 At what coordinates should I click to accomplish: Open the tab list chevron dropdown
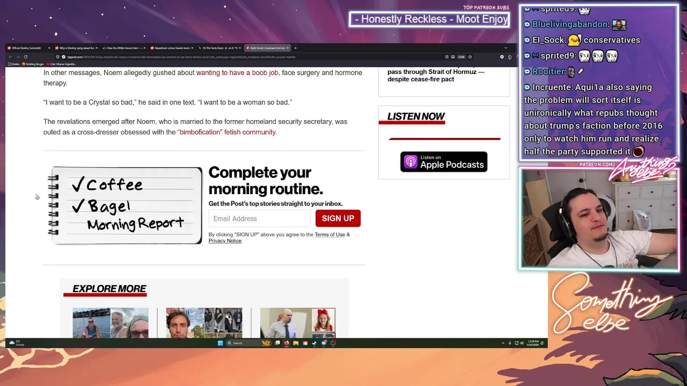[x=506, y=48]
